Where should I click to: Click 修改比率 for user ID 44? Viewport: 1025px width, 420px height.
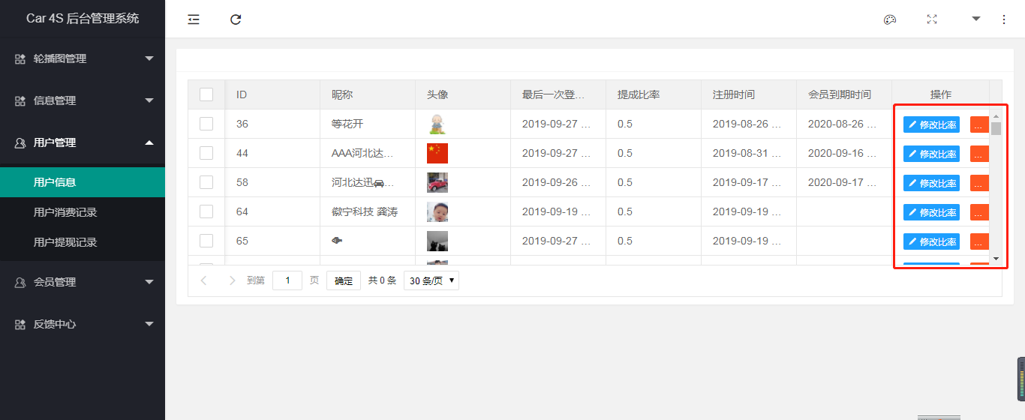(931, 154)
